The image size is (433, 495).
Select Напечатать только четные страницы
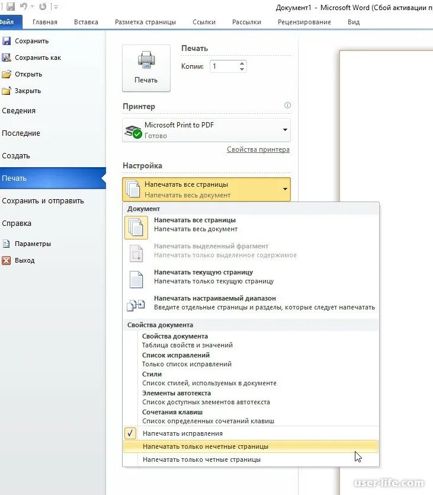[x=251, y=459]
